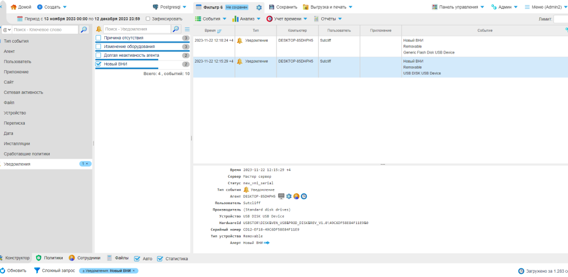568x277 pixels.
Task: Click the clock icon in the agent details row
Action: tap(304, 196)
